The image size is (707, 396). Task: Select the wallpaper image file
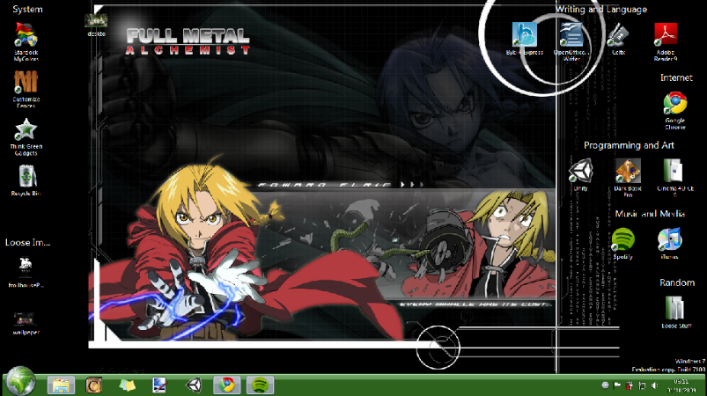[26, 323]
